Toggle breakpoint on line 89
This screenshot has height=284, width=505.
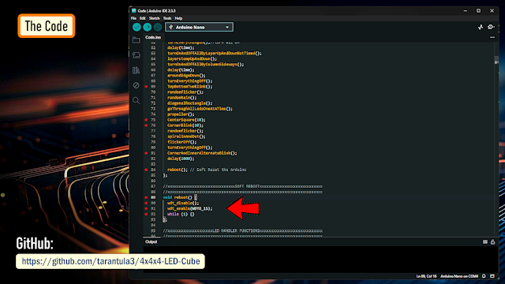pos(146,197)
